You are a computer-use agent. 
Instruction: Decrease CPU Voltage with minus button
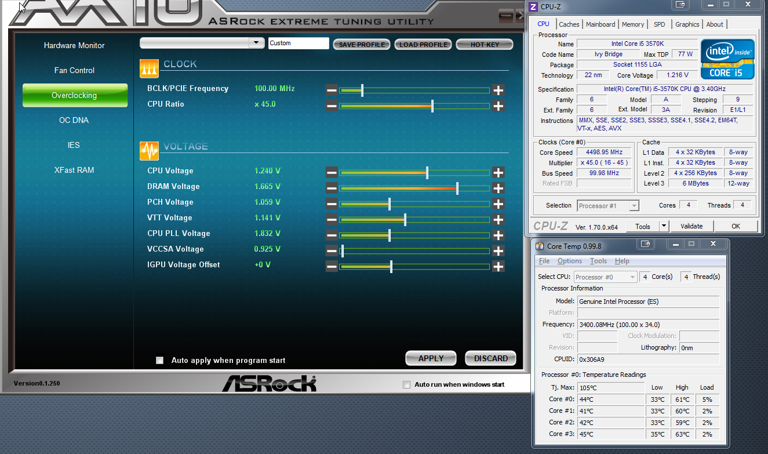point(332,173)
